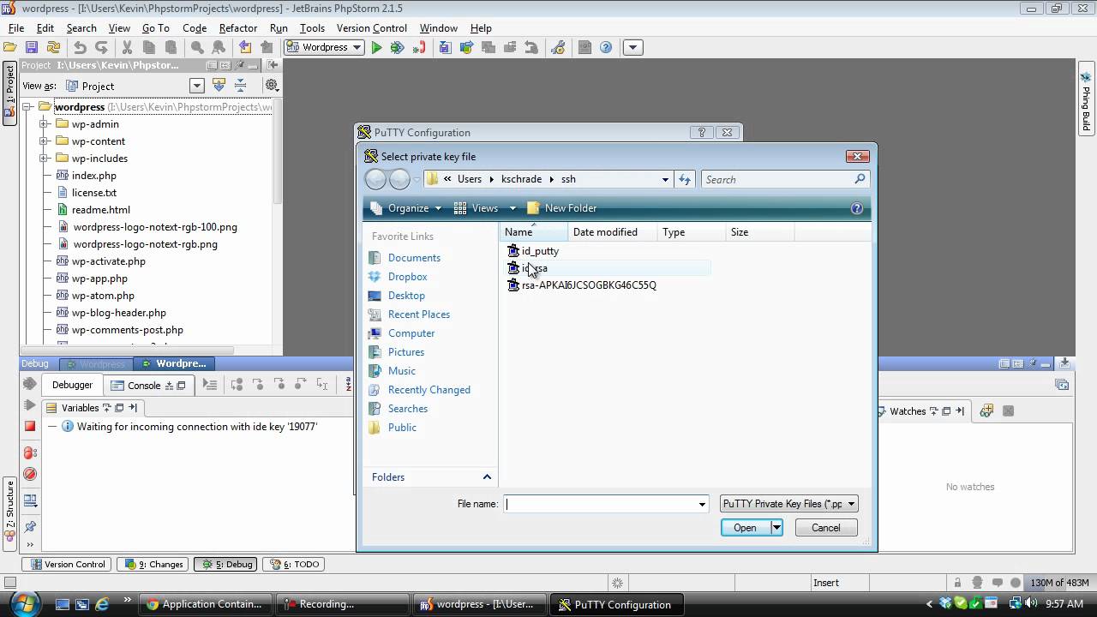Click the Debug bug toolbar icon
1097x617 pixels.
pyautogui.click(x=397, y=47)
